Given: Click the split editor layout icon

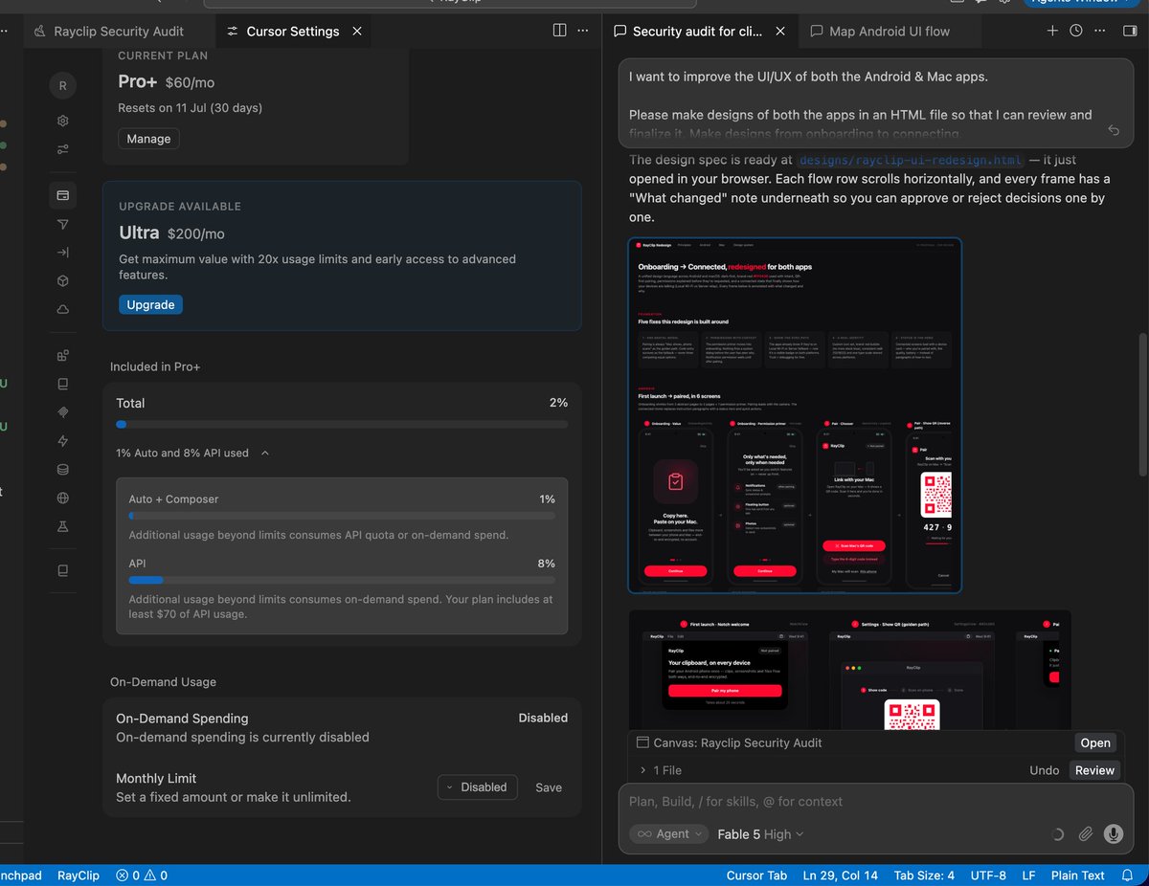Looking at the screenshot, I should pyautogui.click(x=560, y=31).
